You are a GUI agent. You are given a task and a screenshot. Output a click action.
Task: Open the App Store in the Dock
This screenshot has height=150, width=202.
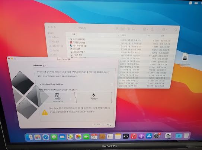tap(149, 136)
